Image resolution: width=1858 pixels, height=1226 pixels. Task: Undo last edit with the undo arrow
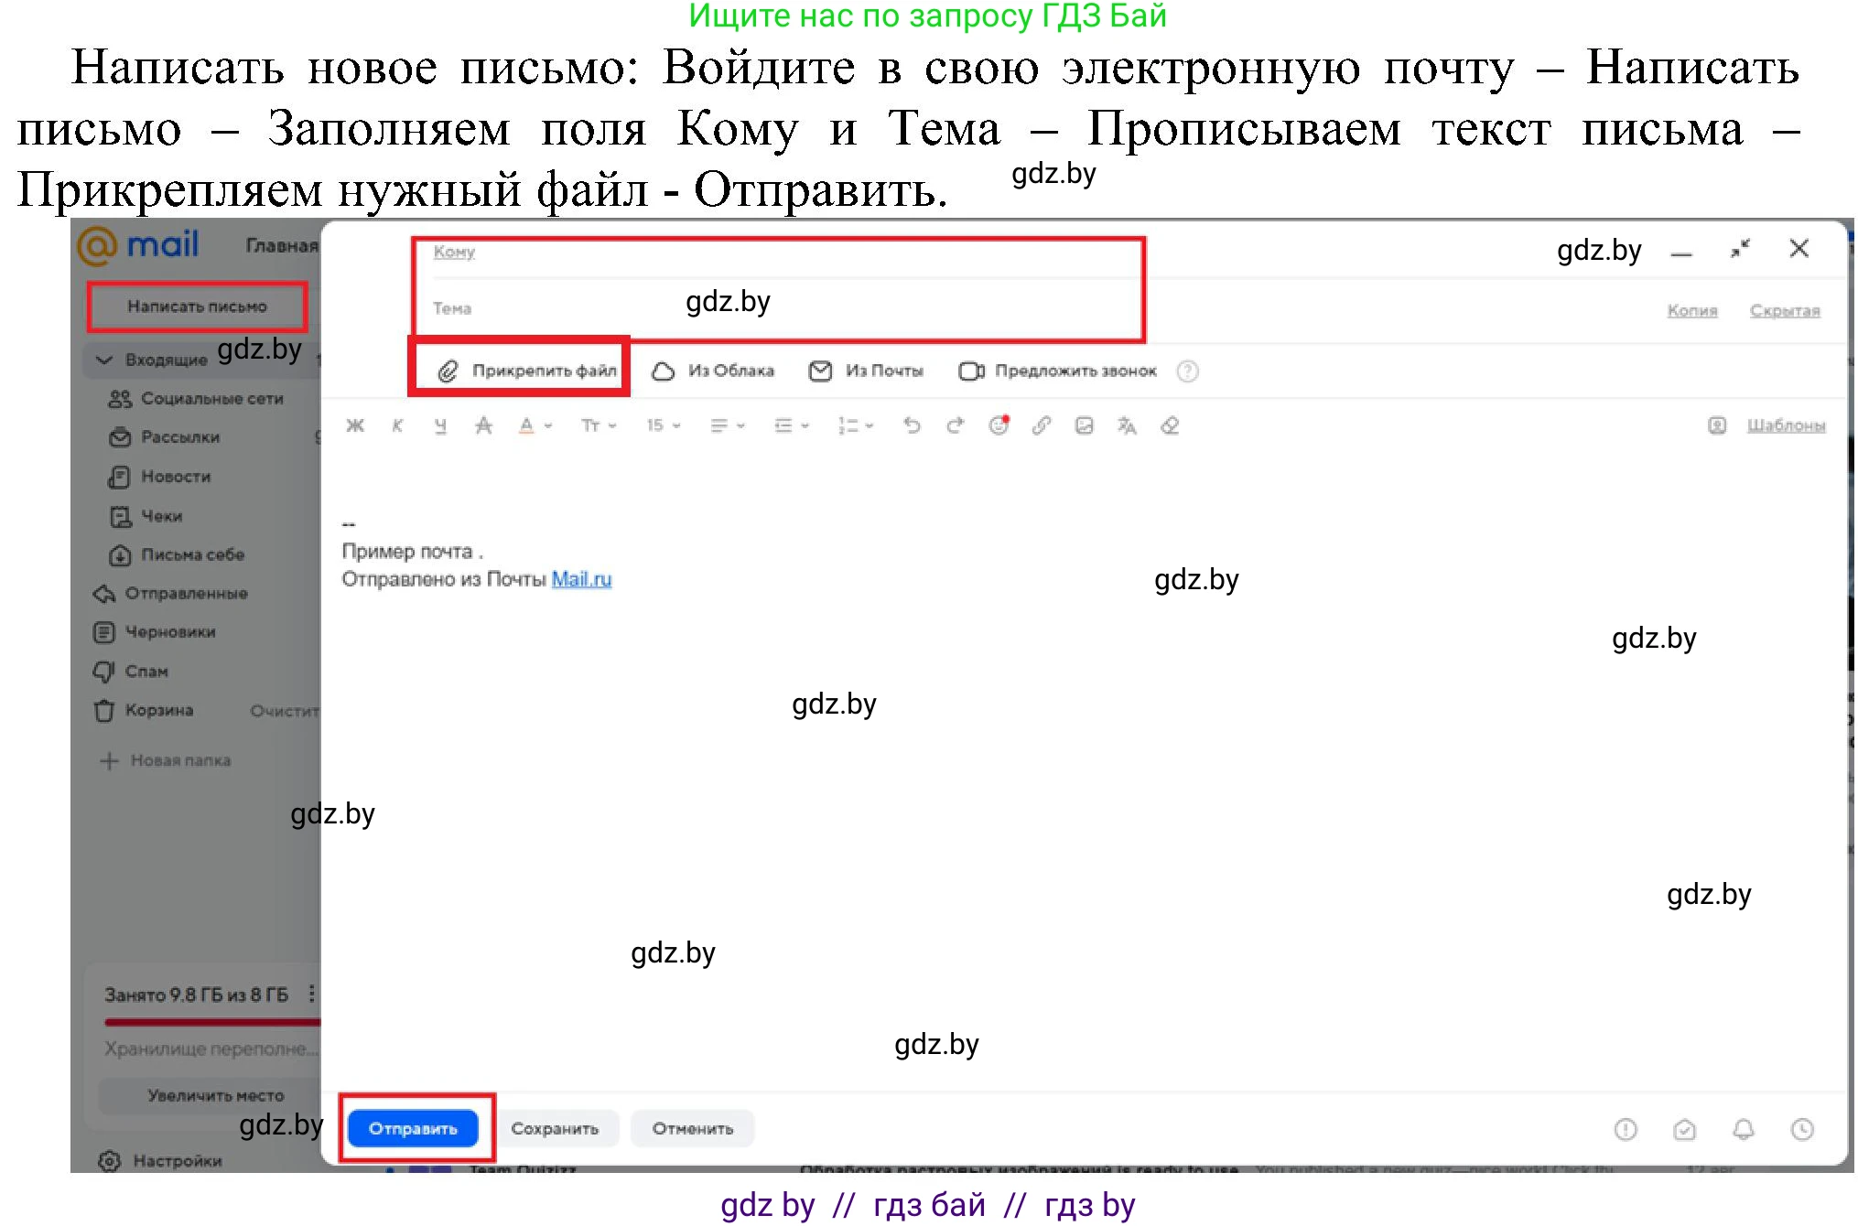pos(912,425)
